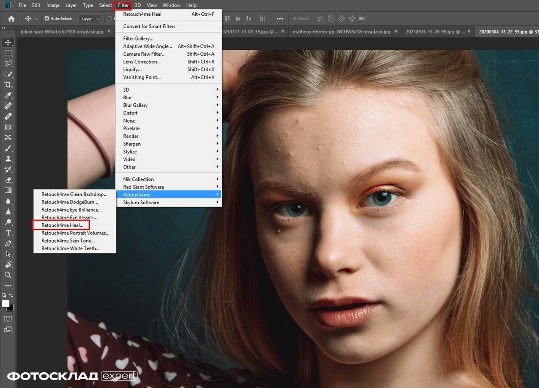This screenshot has width=539, height=388.
Task: Click the black background color swatch
Action: pos(11,309)
